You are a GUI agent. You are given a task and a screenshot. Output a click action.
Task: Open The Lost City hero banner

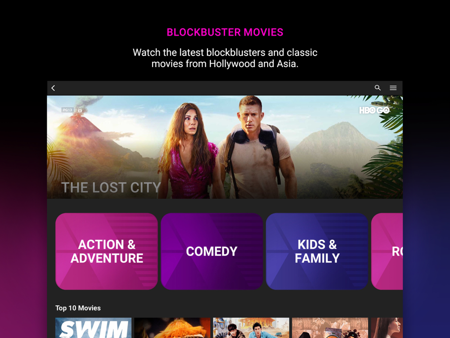pos(225,147)
